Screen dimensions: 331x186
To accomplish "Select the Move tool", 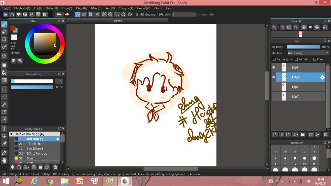I will (4, 56).
